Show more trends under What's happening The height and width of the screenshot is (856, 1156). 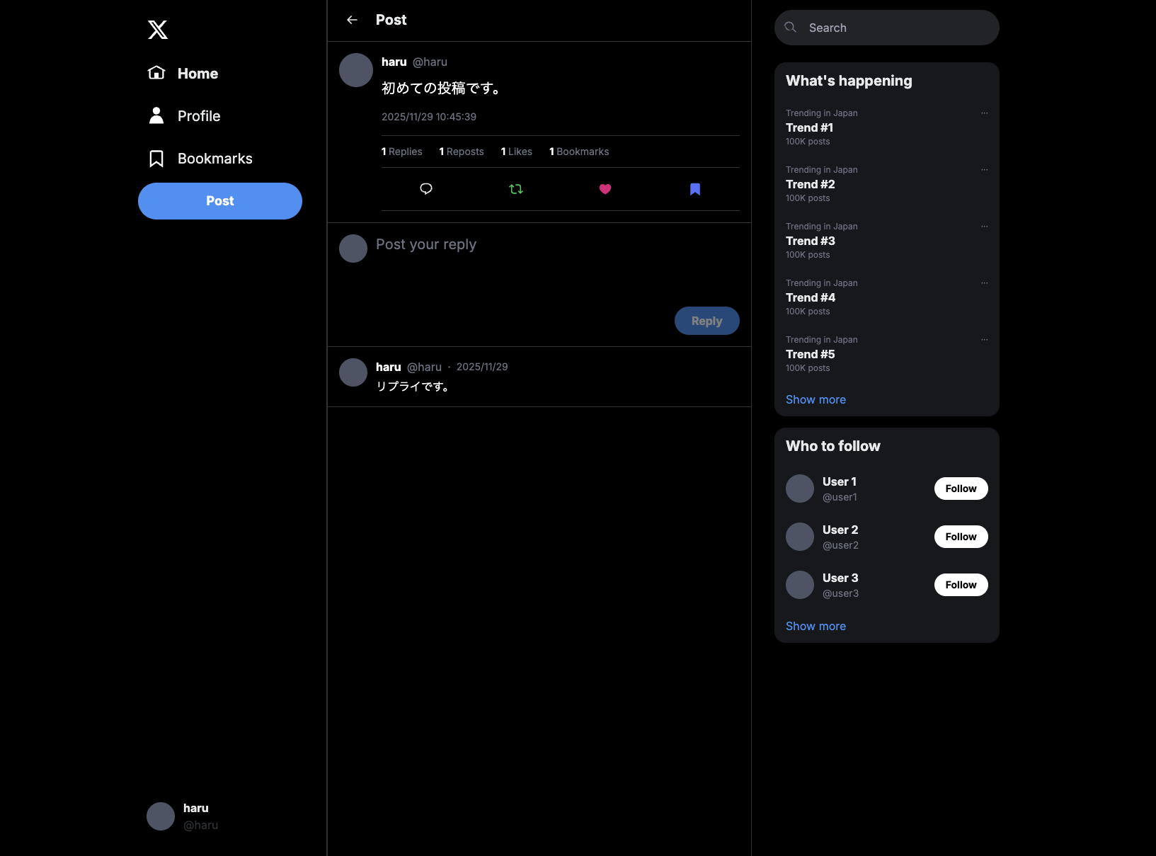tap(816, 399)
